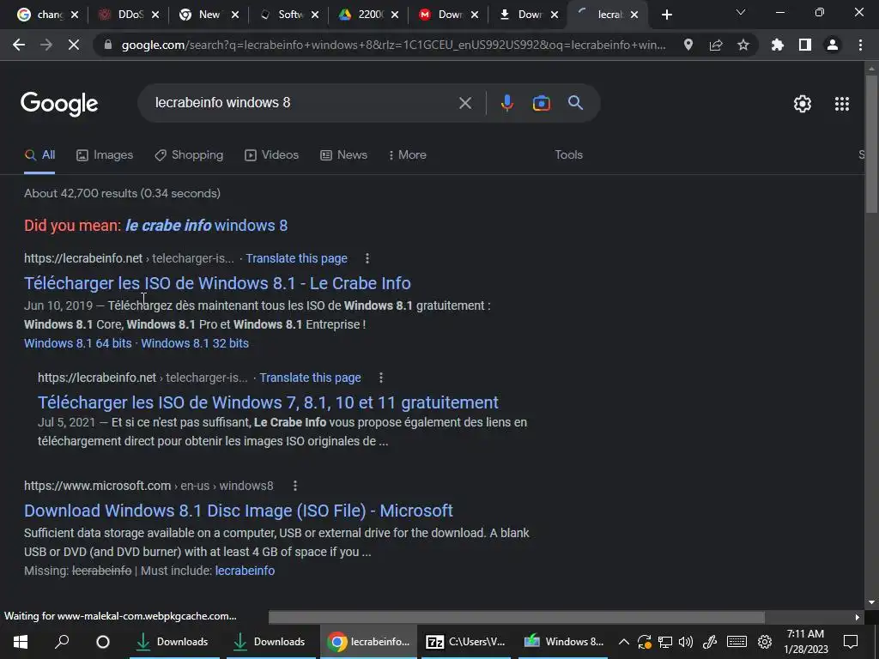Stop loading the page
Screen dimensions: 879x659
(74, 45)
